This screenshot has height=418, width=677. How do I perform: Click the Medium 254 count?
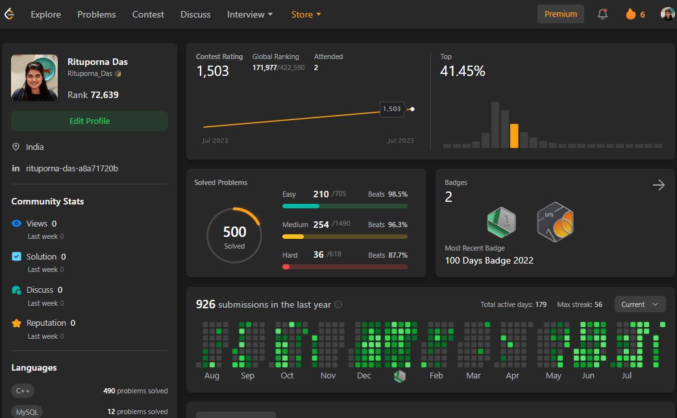coord(321,225)
